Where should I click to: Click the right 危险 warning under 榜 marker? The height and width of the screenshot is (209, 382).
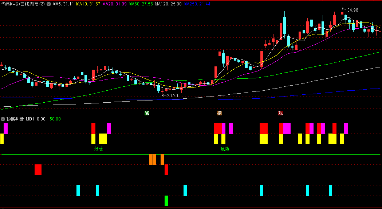(x=225, y=149)
